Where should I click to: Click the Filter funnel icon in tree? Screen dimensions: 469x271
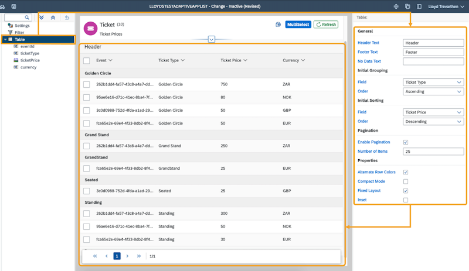(10, 32)
